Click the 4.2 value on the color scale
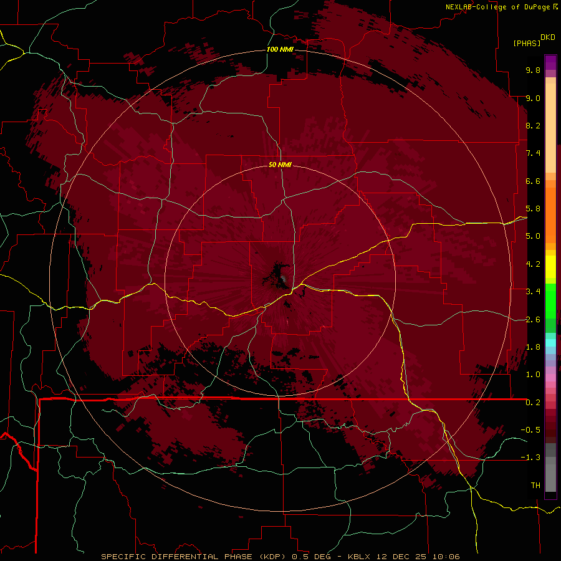 pyautogui.click(x=533, y=264)
